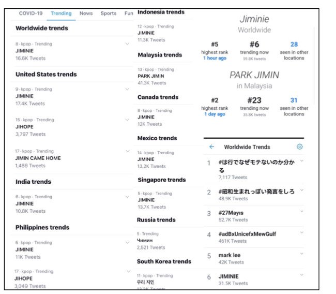Viewport: 336px width, 294px height.
Task: Click the 'Indonesia trends' heading
Action: [161, 12]
